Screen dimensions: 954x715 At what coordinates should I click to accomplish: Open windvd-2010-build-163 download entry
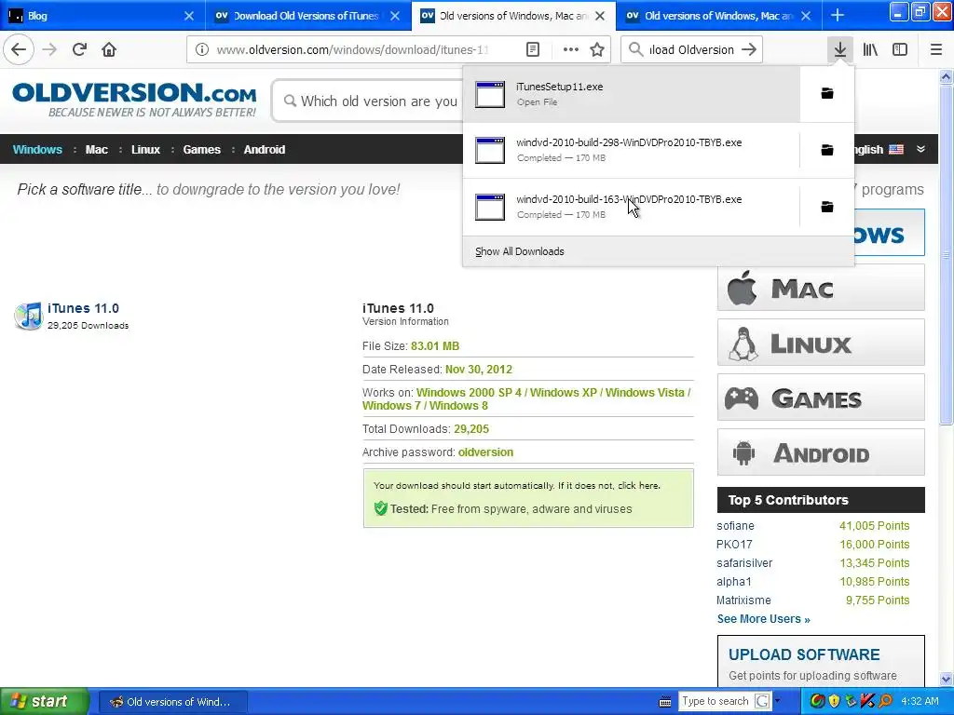coord(632,207)
